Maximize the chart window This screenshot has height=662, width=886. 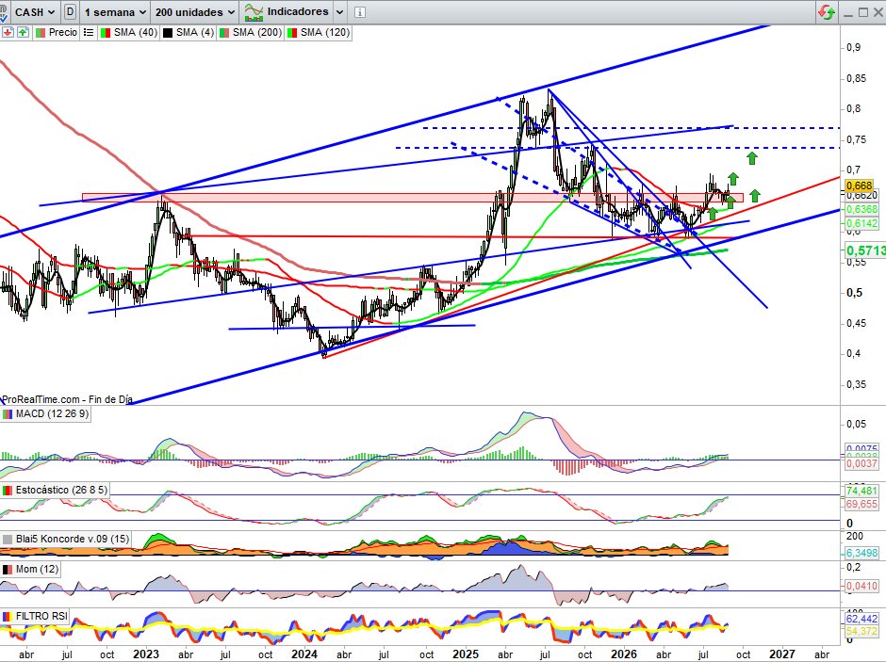(x=862, y=12)
